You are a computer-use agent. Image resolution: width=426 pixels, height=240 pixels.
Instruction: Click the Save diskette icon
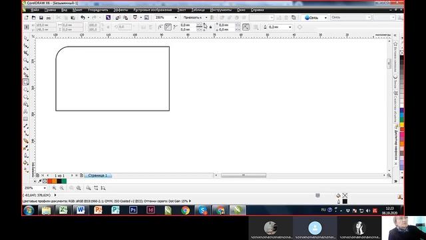41,17
